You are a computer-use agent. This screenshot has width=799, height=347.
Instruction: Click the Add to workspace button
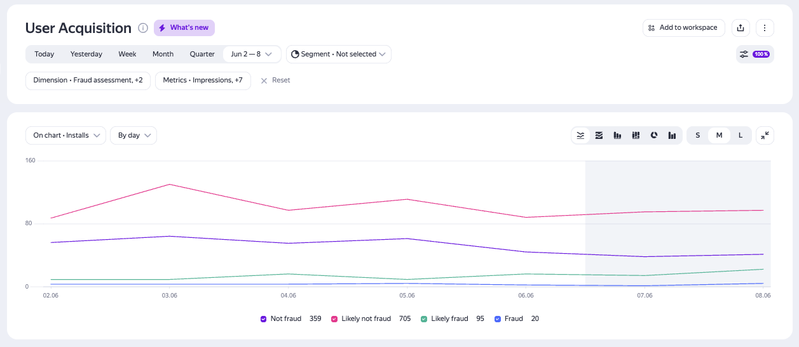(683, 28)
